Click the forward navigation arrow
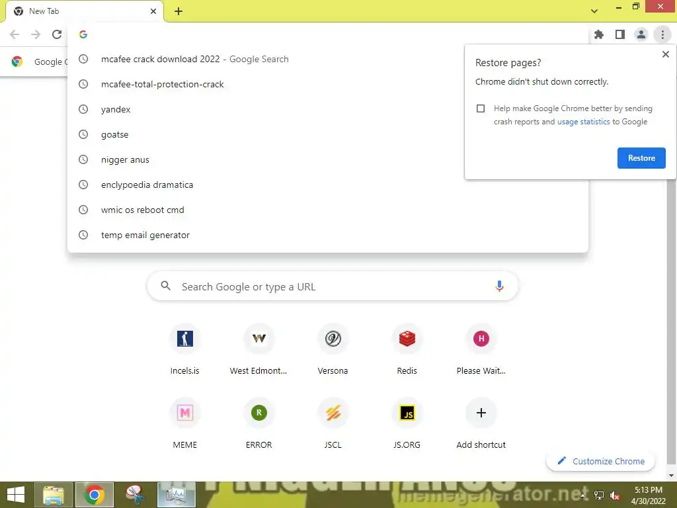This screenshot has height=508, width=677. (x=36, y=34)
